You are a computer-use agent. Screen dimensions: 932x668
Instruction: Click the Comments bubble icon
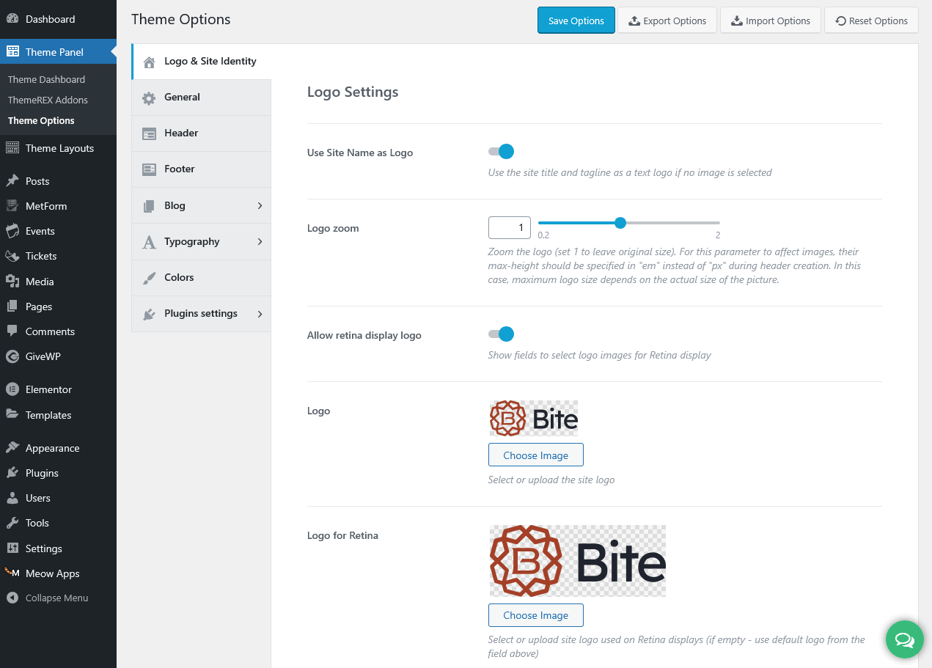(x=12, y=331)
